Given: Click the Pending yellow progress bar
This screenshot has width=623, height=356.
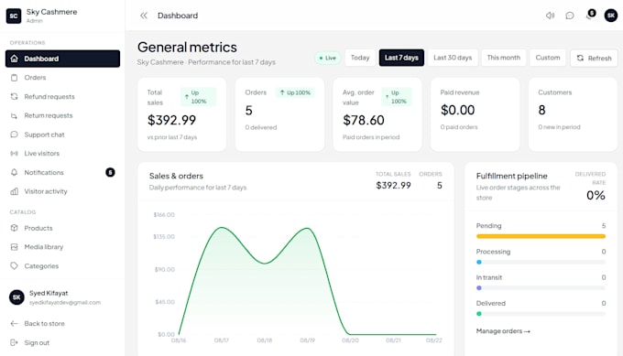Looking at the screenshot, I should (x=541, y=236).
